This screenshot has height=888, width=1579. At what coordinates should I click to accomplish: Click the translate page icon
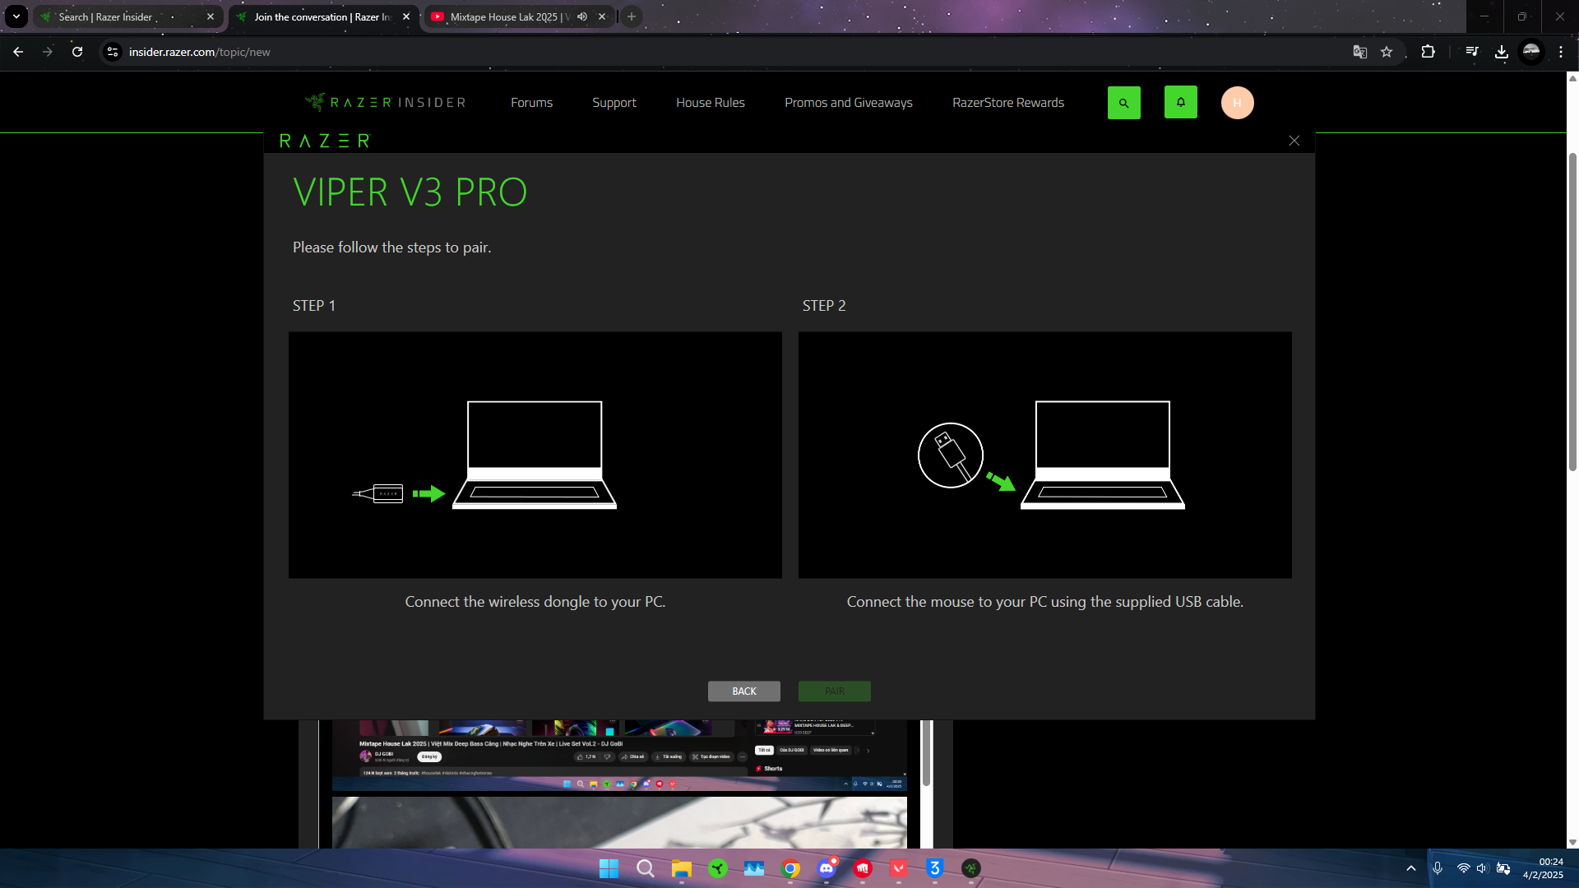(1360, 52)
